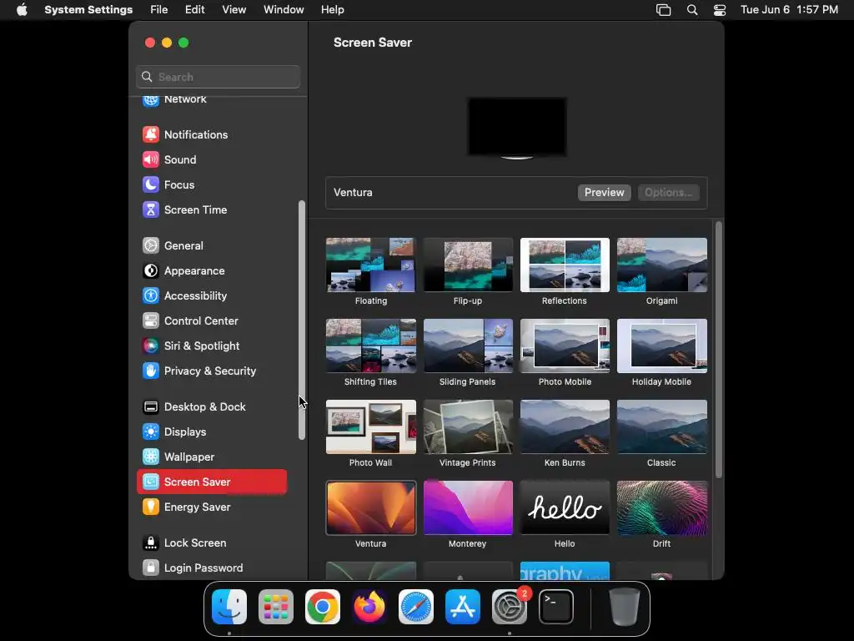
Task: Select the Desktop & Dock icon
Action: click(x=151, y=407)
